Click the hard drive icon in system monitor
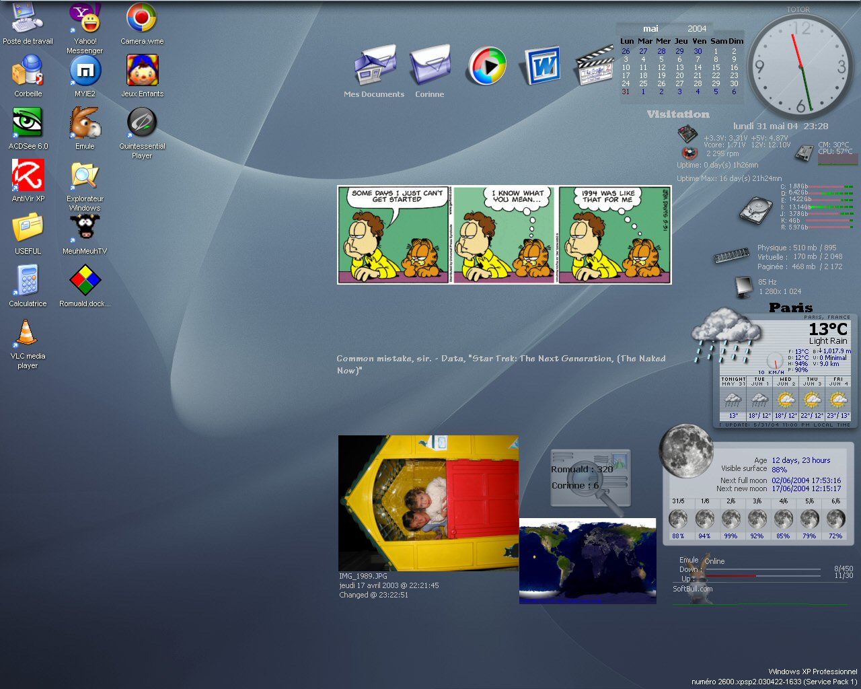Image resolution: width=861 pixels, height=689 pixels. point(755,210)
